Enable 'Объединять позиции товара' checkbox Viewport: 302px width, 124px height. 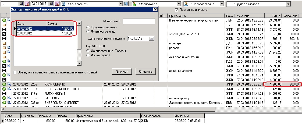coord(15,72)
